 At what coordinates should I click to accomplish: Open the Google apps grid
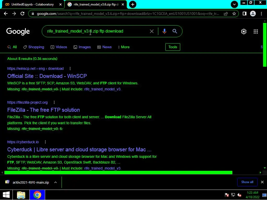pyautogui.click(x=256, y=32)
